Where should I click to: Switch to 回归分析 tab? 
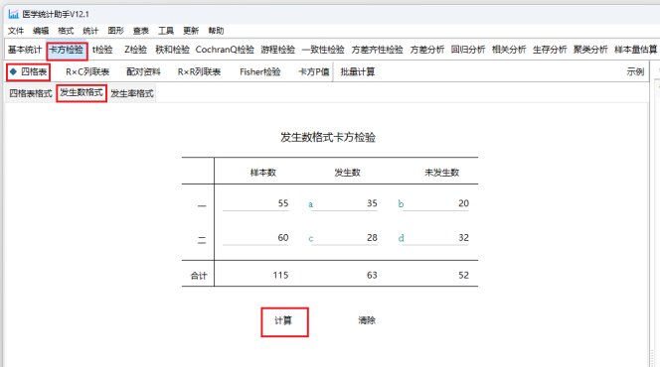point(467,50)
